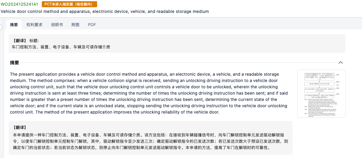Viewport: 362px width, 158px height.
Task: Click the 【翻译】标题 label
Action: pyautogui.click(x=25, y=41)
